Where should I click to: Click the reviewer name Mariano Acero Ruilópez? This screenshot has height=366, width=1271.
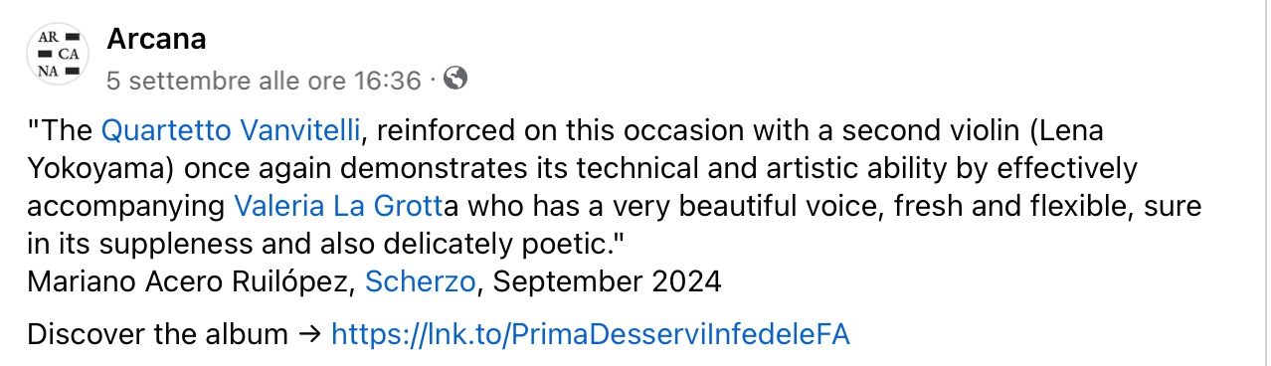(191, 282)
